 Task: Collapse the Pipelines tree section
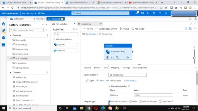11,35
